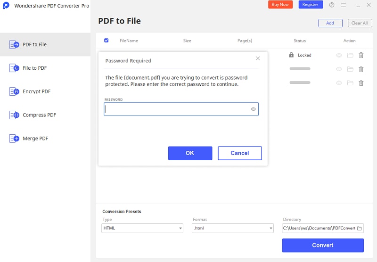Switch to Compress PDF in the sidebar
The image size is (377, 262).
click(39, 115)
